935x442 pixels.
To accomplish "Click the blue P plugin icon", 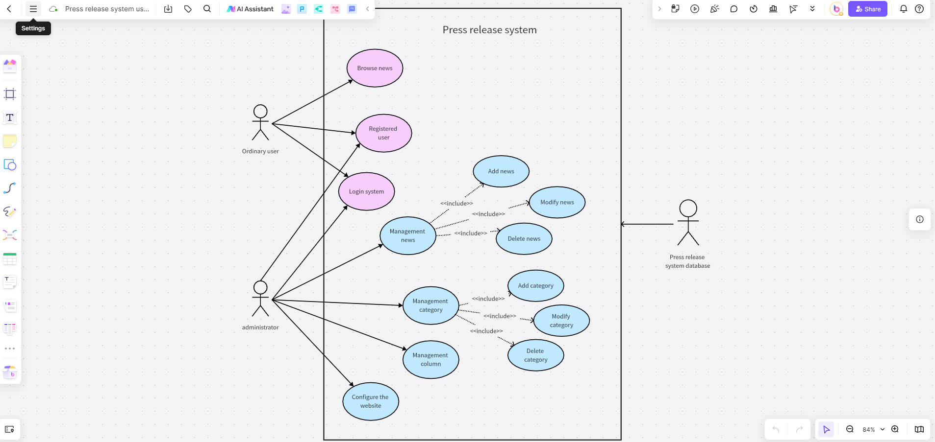I will [302, 9].
